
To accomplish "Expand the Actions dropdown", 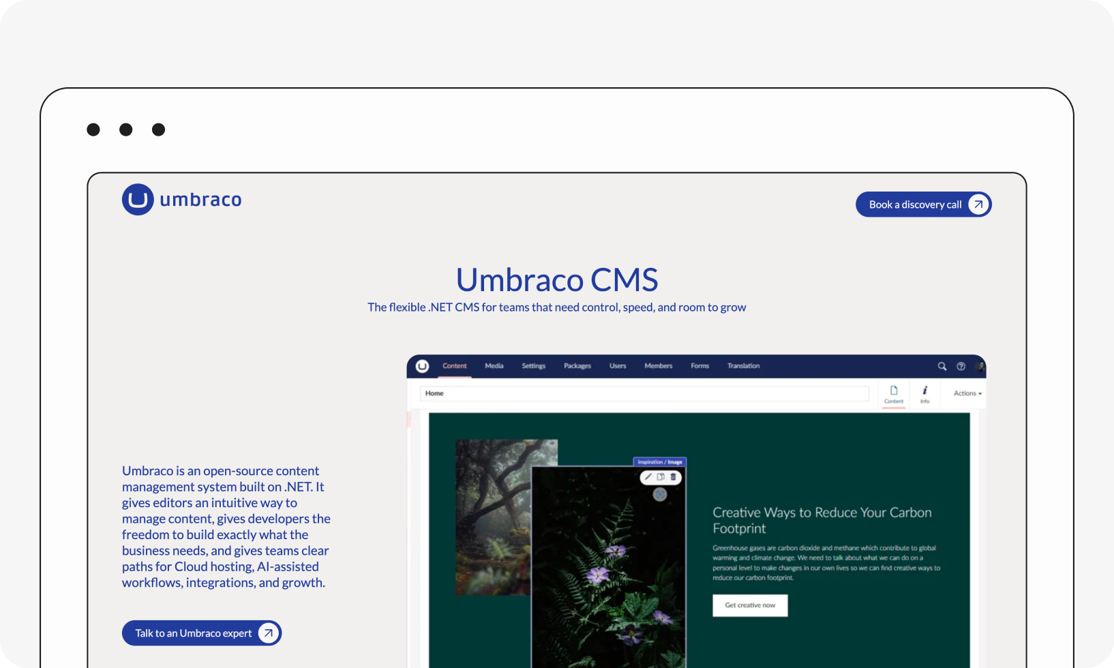I will click(967, 393).
